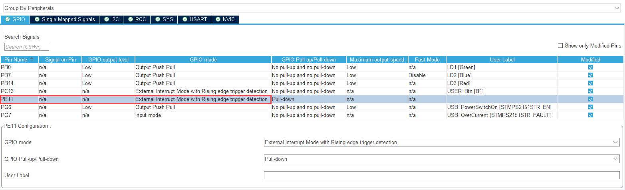Viewport: 625px width, 190px height.
Task: Open the GPIO Pull-up/Pull-down dropdown
Action: tap(441, 159)
